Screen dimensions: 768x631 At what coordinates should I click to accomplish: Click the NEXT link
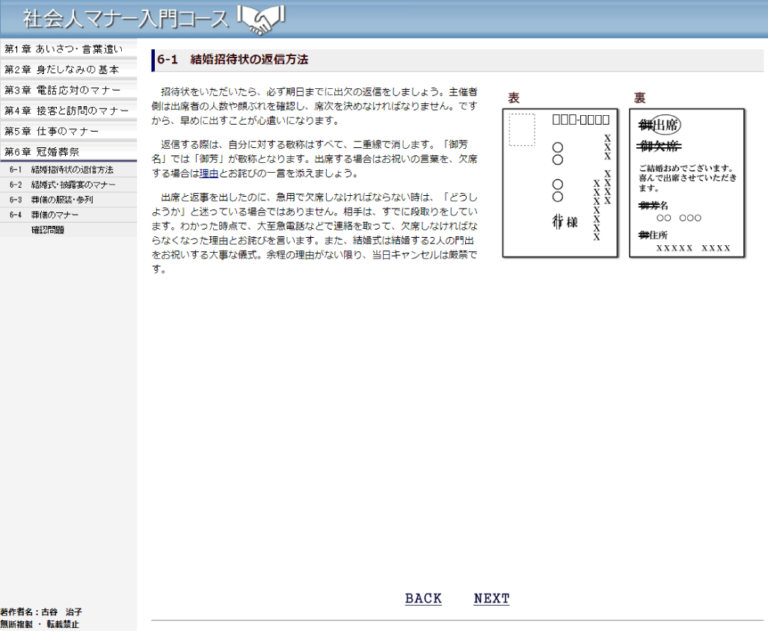(491, 599)
